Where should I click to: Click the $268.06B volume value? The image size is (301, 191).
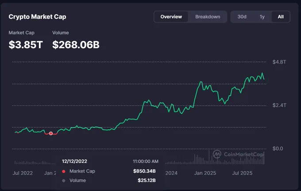click(x=76, y=45)
